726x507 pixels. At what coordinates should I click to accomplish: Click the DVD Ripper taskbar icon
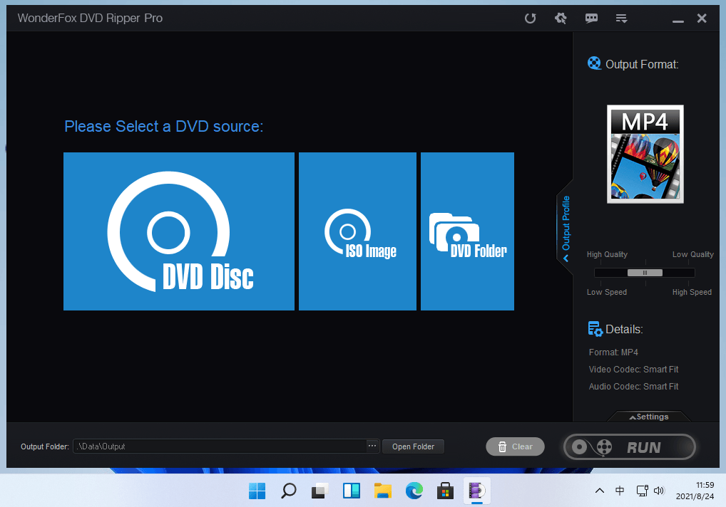(x=477, y=491)
